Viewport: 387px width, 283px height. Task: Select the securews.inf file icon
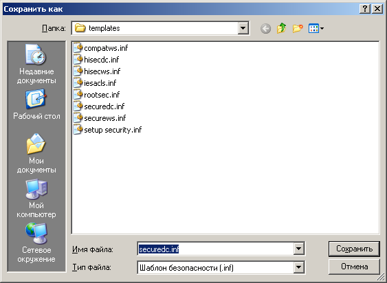(x=78, y=118)
